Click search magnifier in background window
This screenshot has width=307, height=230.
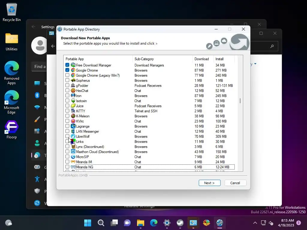coord(272,46)
